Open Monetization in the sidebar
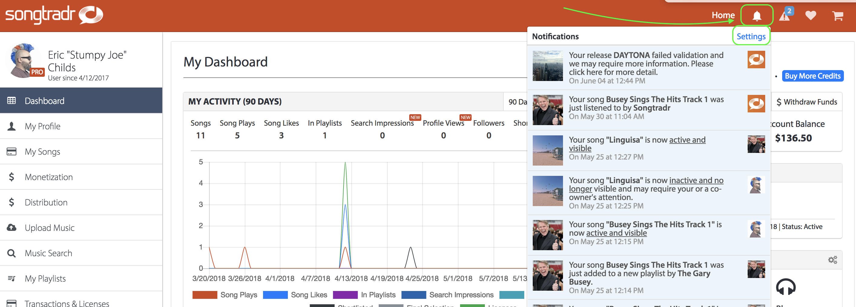 tap(81, 177)
